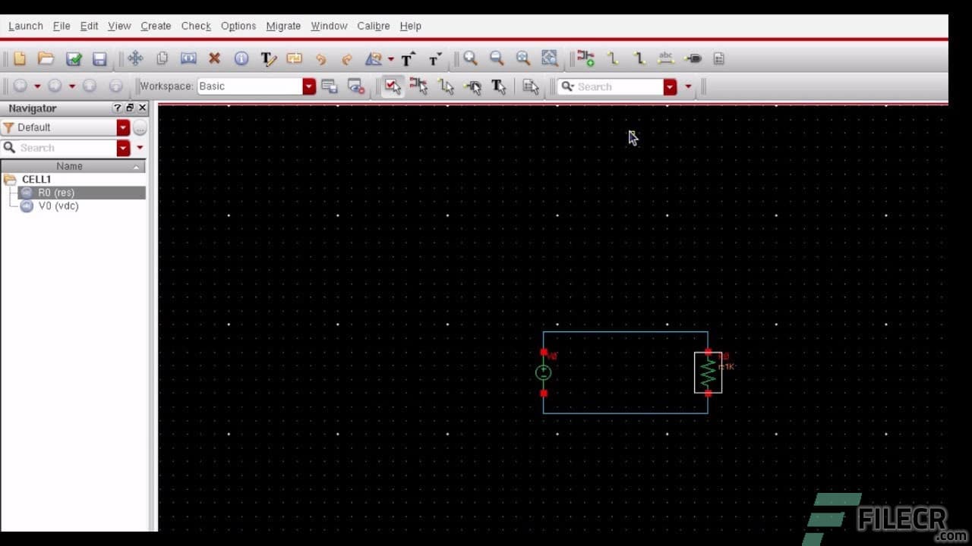
Task: Select the Create Wire tool
Action: (612, 58)
